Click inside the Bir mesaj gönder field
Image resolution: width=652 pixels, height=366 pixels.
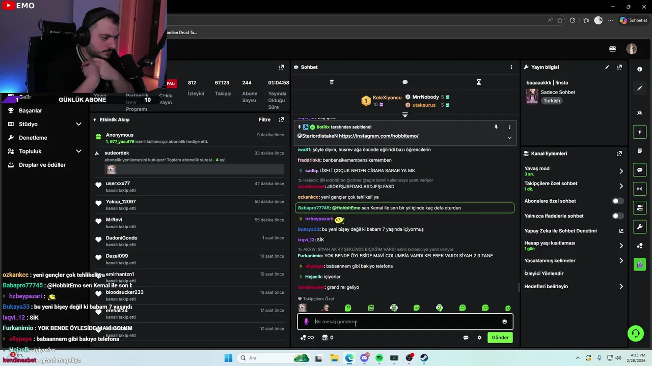[405, 321]
